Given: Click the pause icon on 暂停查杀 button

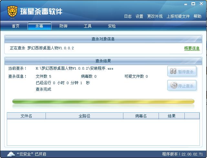Looking at the screenshot, I should coord(173,71).
